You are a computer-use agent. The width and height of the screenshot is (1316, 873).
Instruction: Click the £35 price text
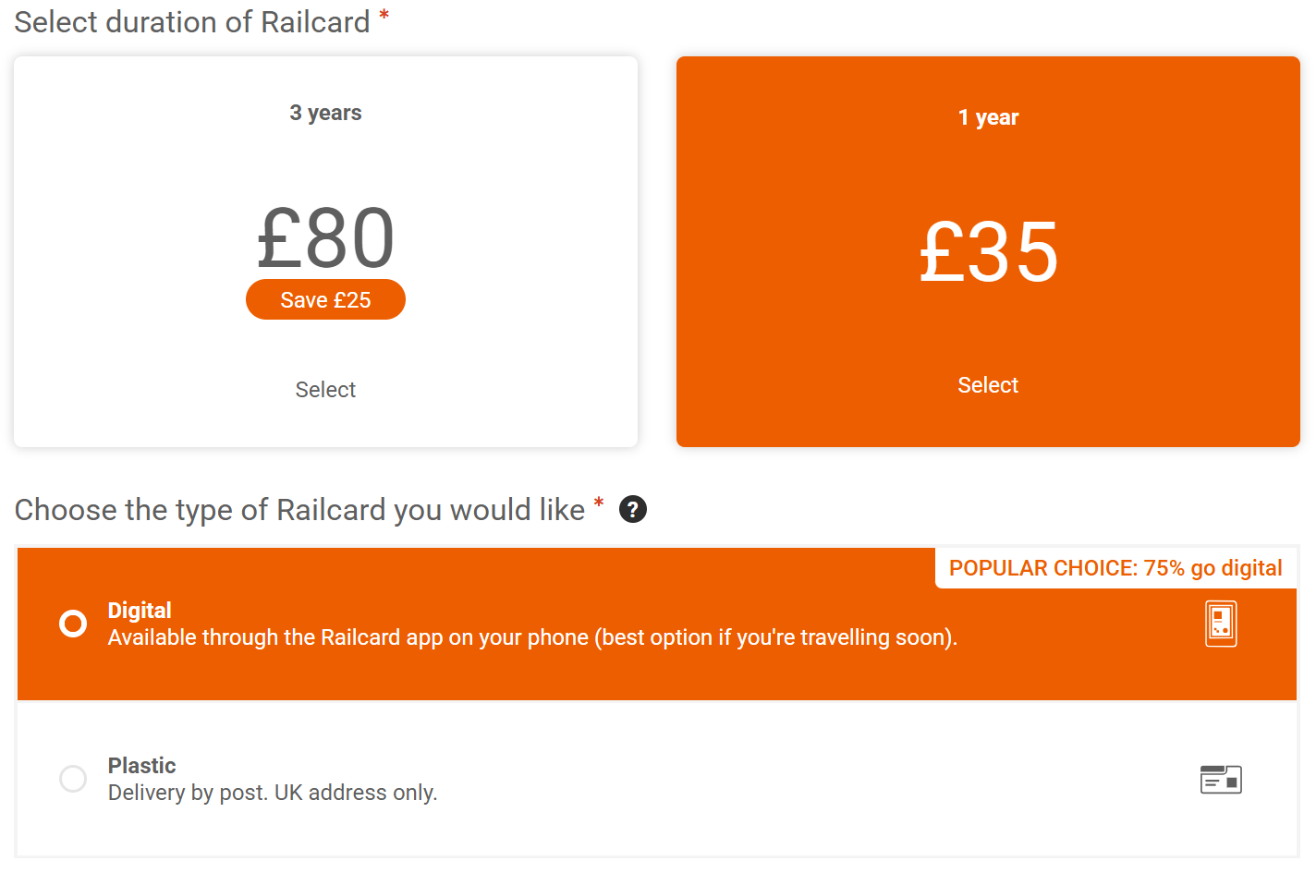click(x=988, y=252)
